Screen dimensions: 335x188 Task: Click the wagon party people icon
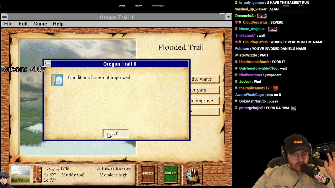[192, 175]
